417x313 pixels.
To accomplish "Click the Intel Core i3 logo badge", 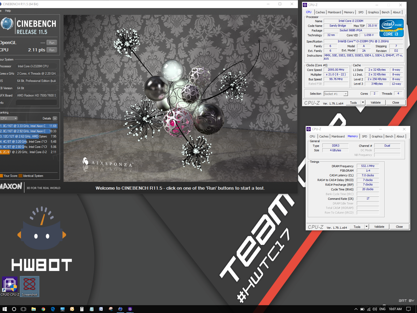I will (391, 28).
